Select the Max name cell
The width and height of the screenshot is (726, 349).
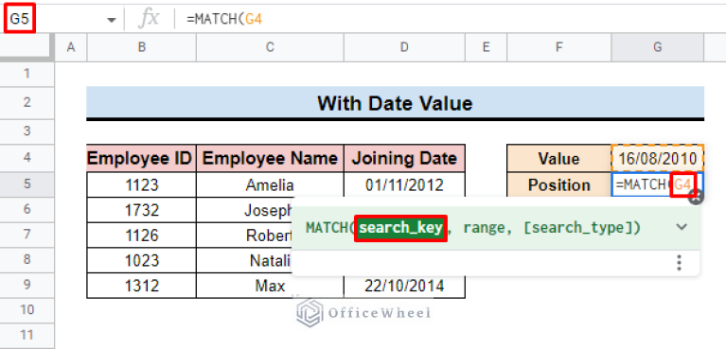(x=270, y=286)
